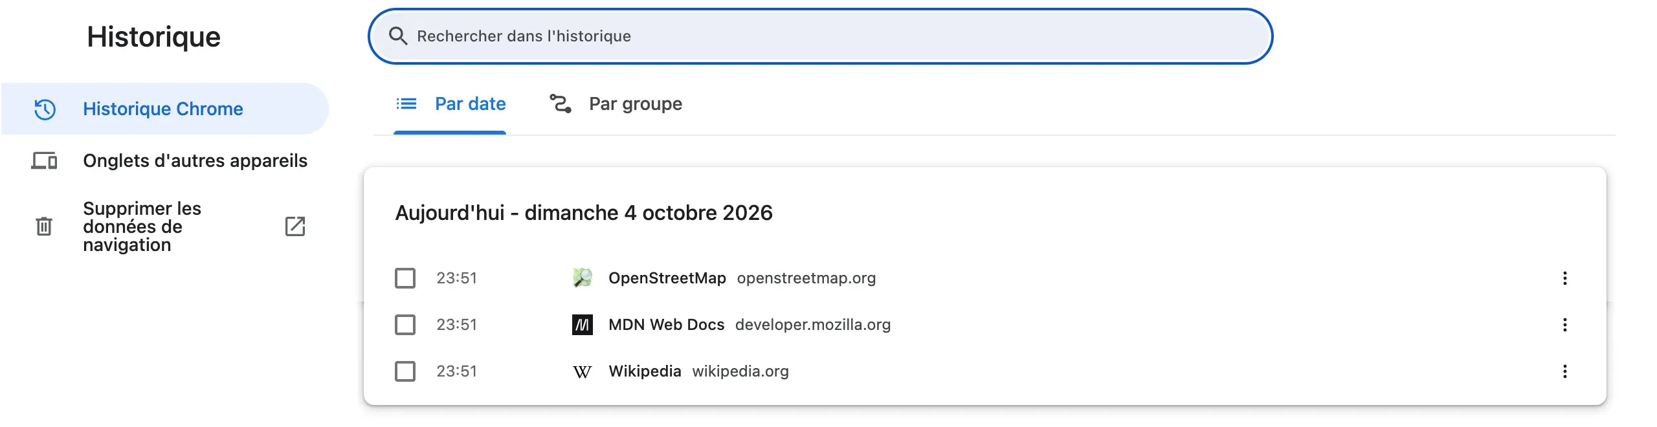Click the Par date list icon

click(406, 104)
